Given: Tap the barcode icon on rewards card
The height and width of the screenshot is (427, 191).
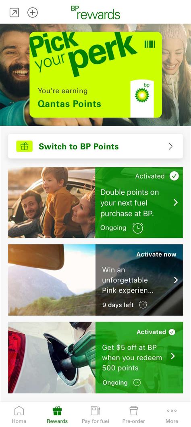Looking at the screenshot, I should 150,44.
